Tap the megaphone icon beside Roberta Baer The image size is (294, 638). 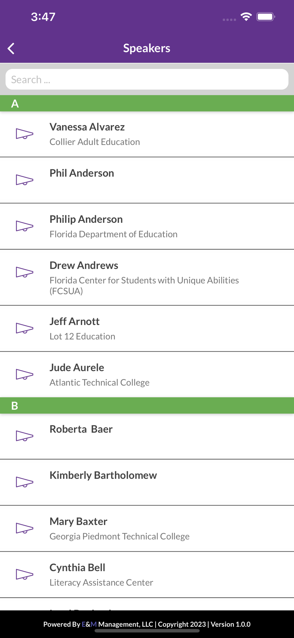[24, 436]
